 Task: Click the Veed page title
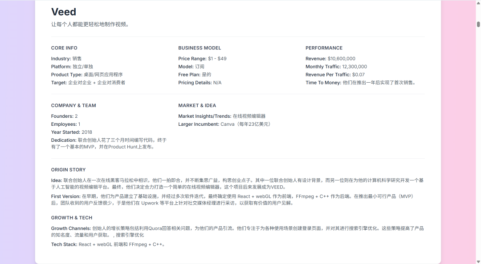pos(64,12)
